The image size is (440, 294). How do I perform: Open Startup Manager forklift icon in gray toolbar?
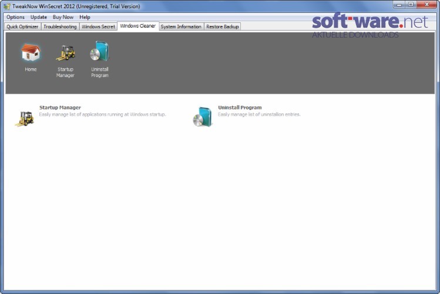[x=65, y=53]
